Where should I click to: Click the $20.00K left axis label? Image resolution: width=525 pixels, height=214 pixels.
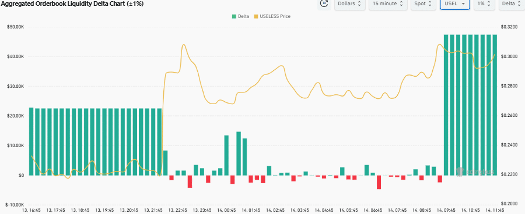15,116
